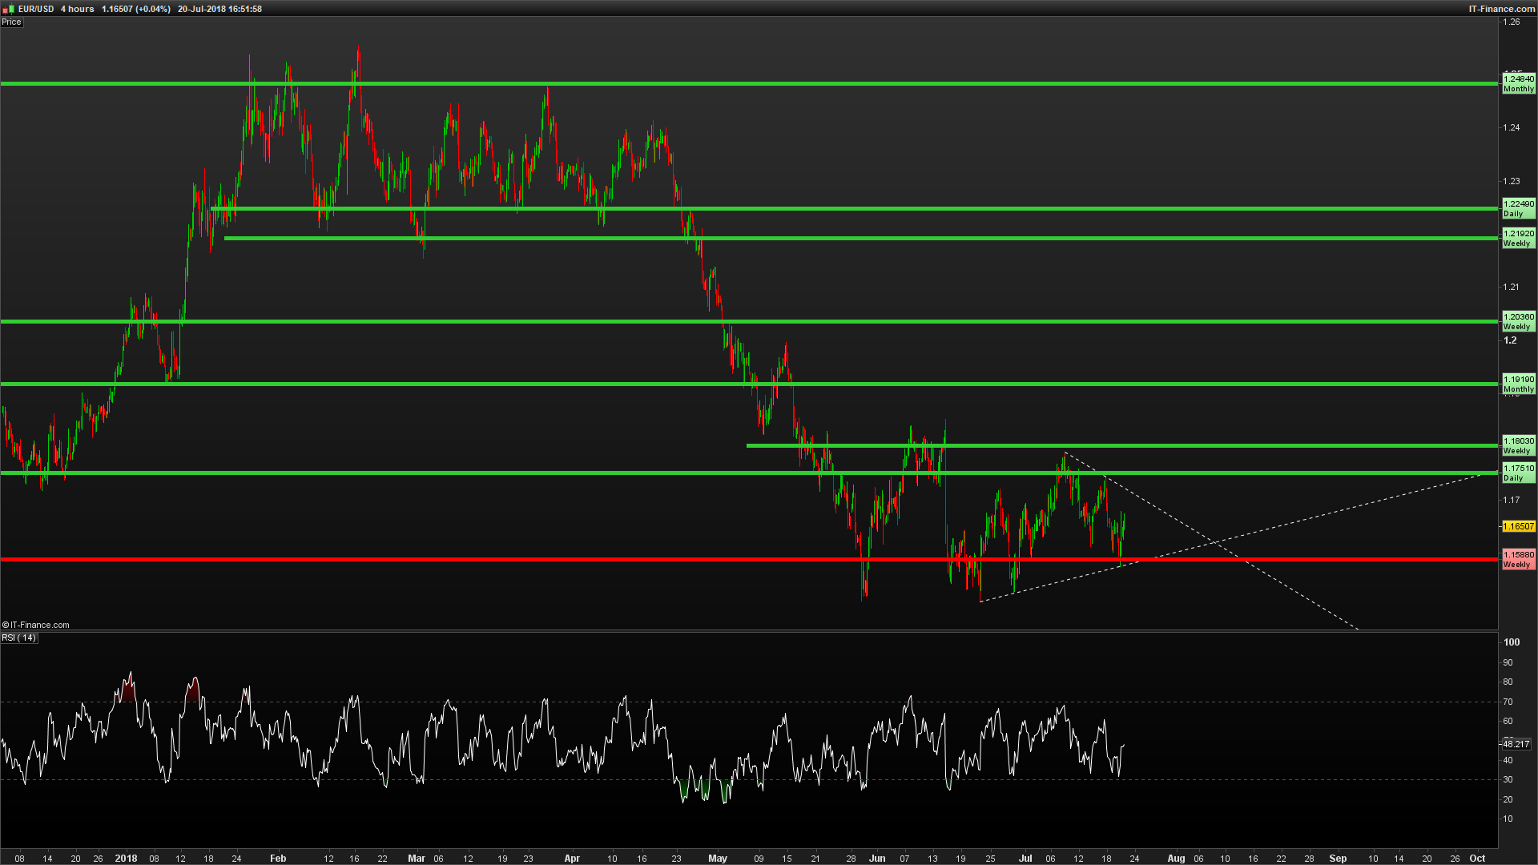1538x865 pixels.
Task: Click the 1.18030 Weekly price level label
Action: 1518,445
